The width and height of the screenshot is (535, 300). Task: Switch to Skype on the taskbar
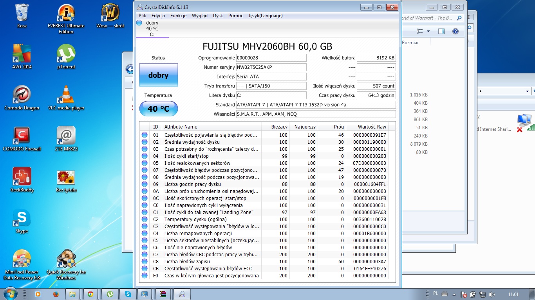pyautogui.click(x=128, y=294)
